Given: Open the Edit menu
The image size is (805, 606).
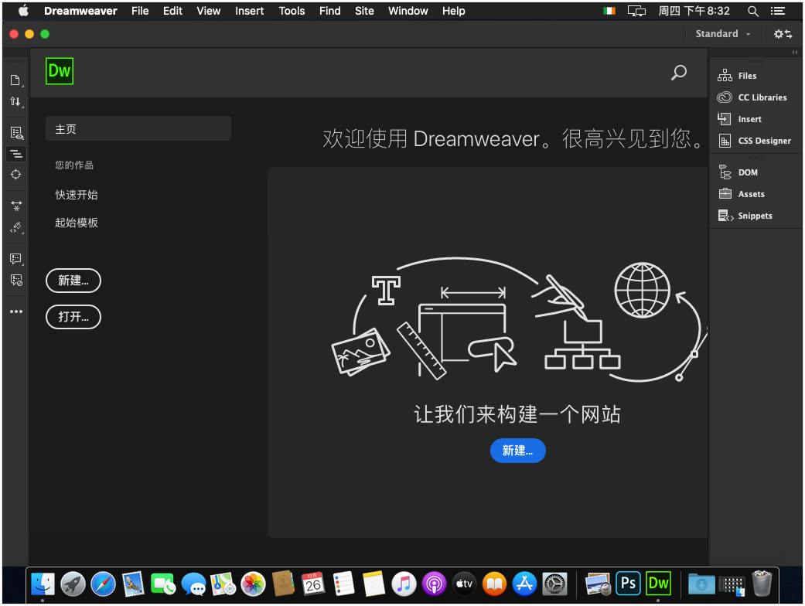Looking at the screenshot, I should tap(172, 11).
